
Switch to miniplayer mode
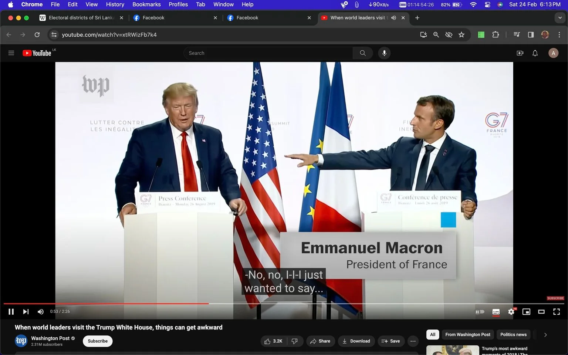click(526, 312)
